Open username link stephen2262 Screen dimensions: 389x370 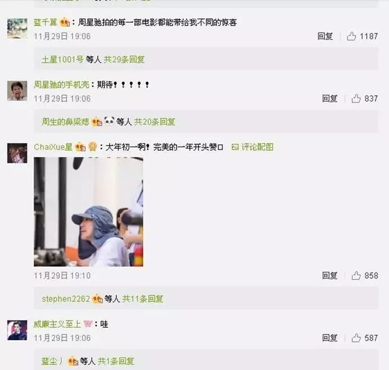click(x=66, y=299)
